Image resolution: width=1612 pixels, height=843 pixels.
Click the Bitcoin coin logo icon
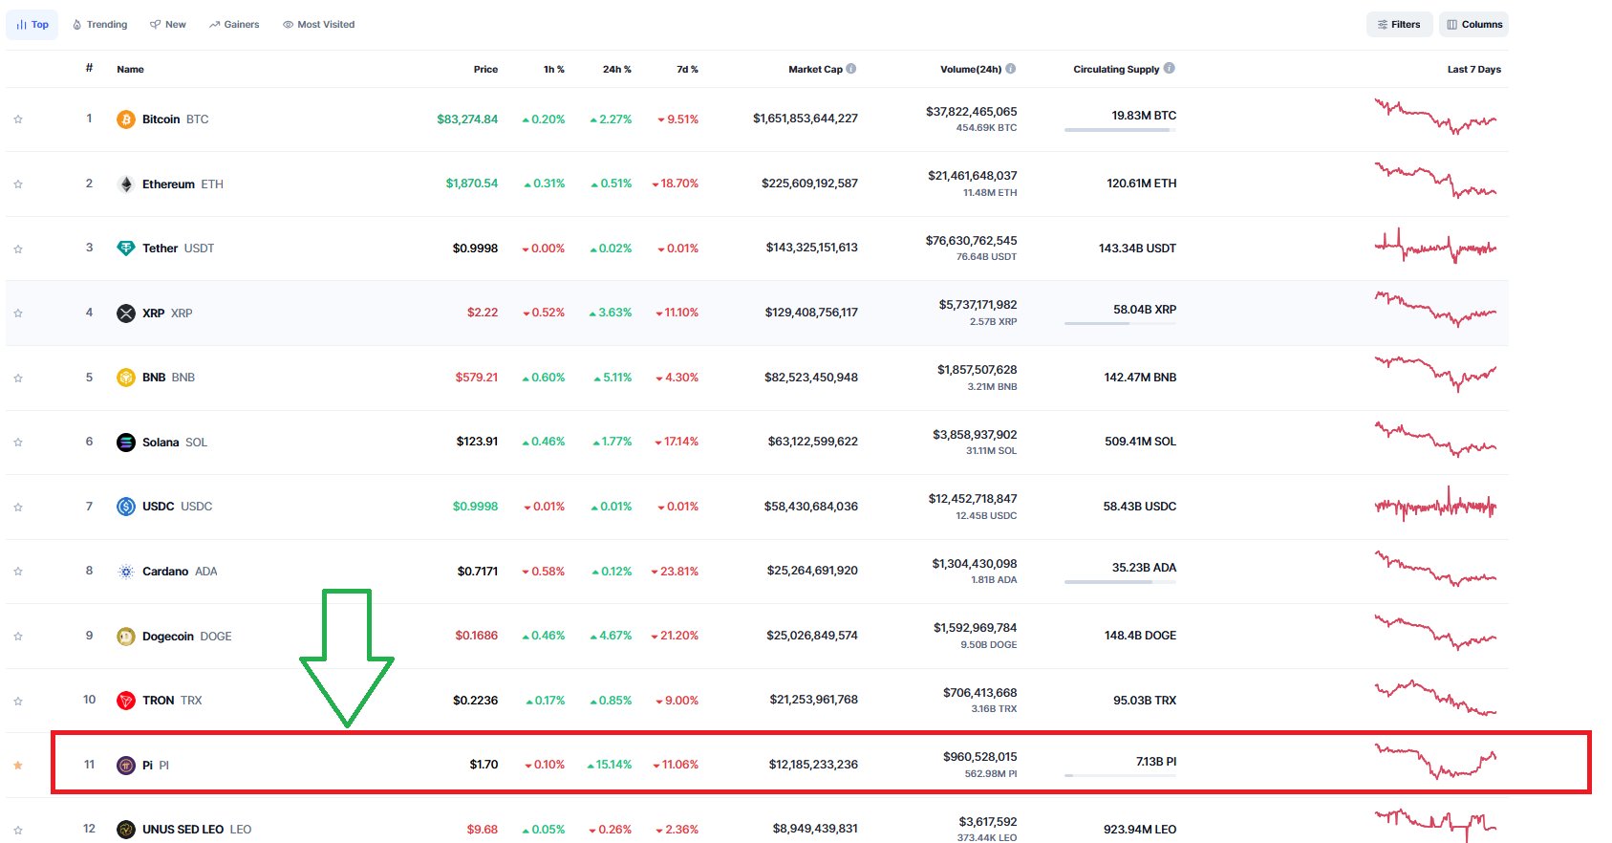point(125,119)
